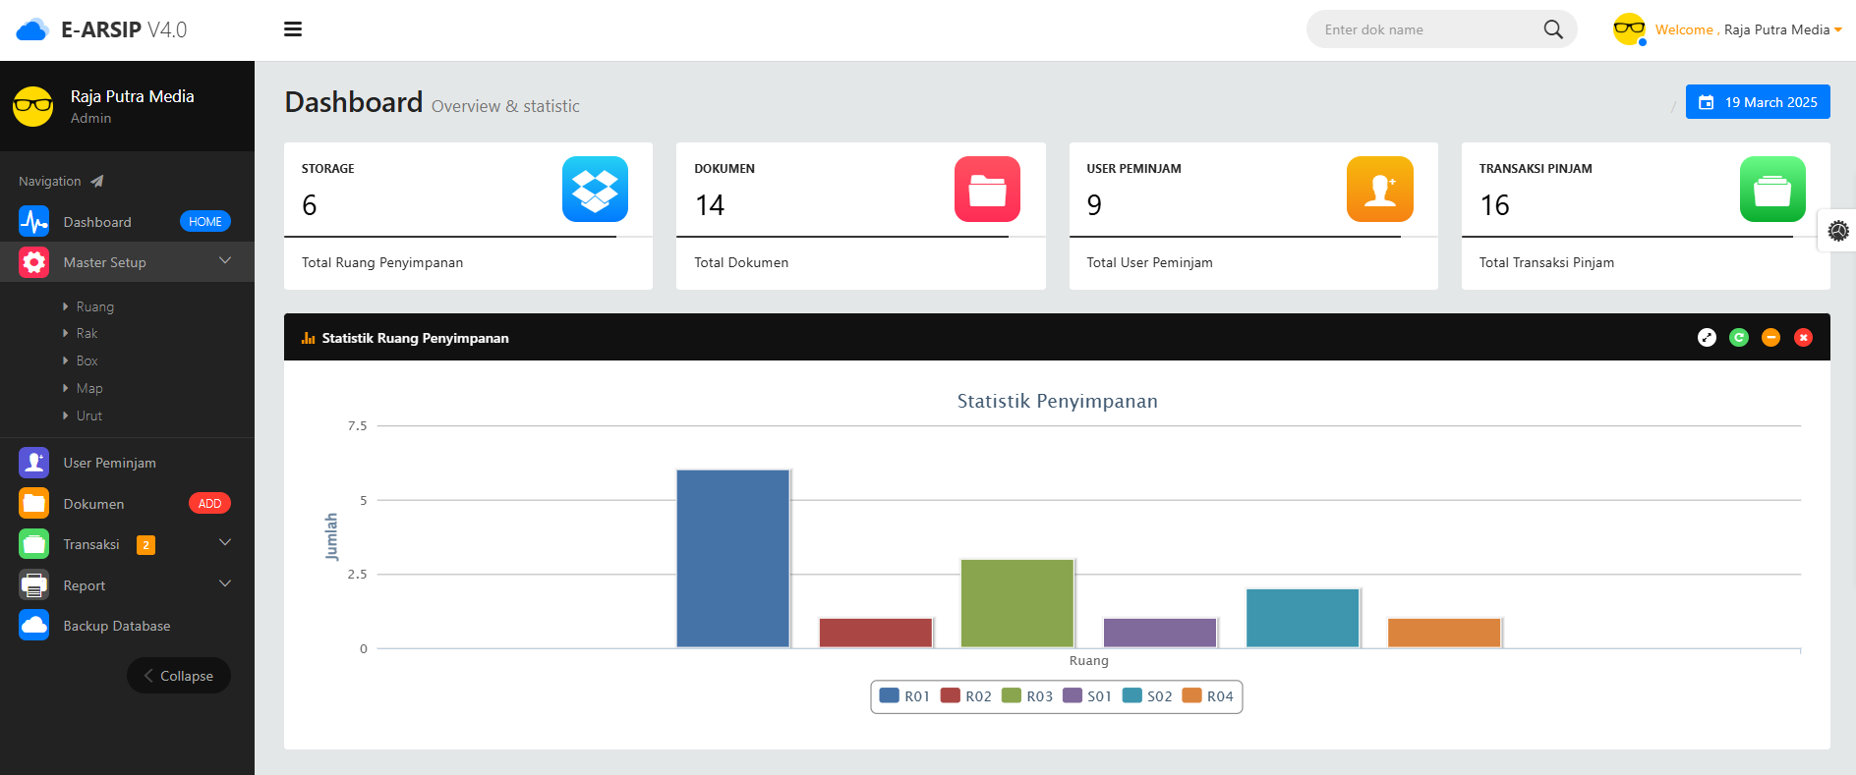The height and width of the screenshot is (775, 1856).
Task: Open the settings gear on right edge
Action: (x=1837, y=231)
